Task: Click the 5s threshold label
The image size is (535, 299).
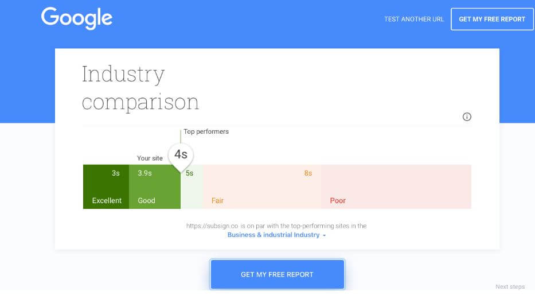Action: point(189,173)
